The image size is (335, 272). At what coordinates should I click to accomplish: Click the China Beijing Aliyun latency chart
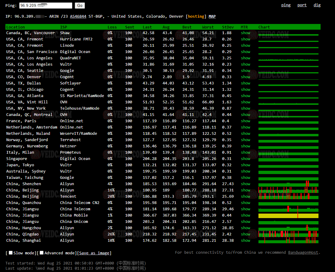tap(288, 190)
